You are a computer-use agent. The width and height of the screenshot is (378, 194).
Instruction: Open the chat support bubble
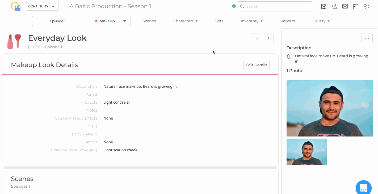click(x=363, y=188)
